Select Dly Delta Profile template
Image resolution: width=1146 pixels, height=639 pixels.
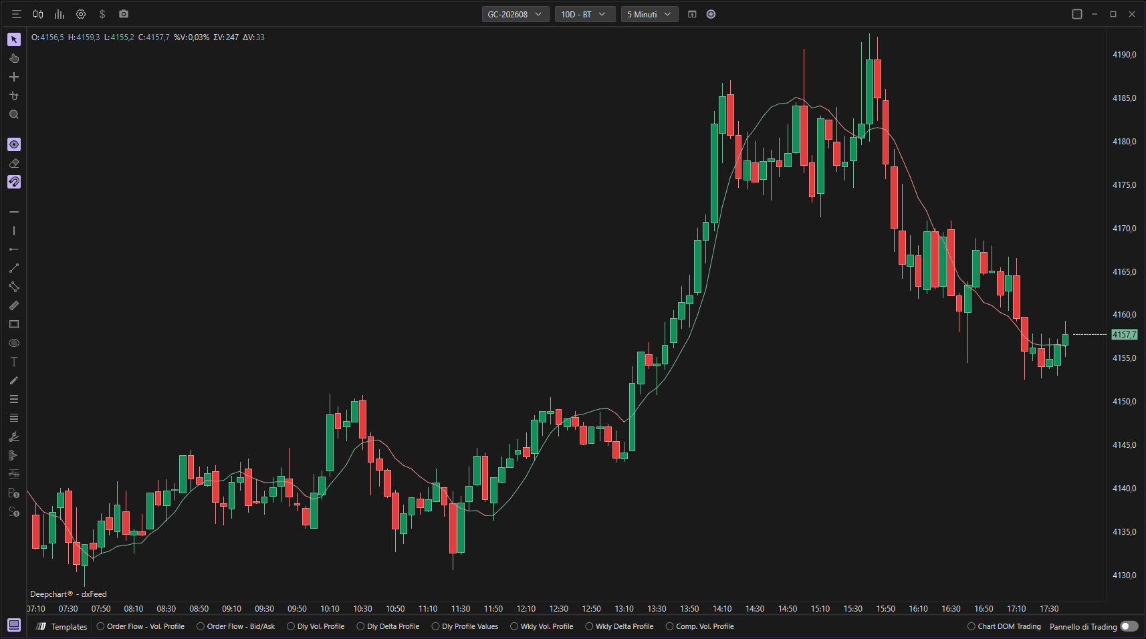coord(388,626)
